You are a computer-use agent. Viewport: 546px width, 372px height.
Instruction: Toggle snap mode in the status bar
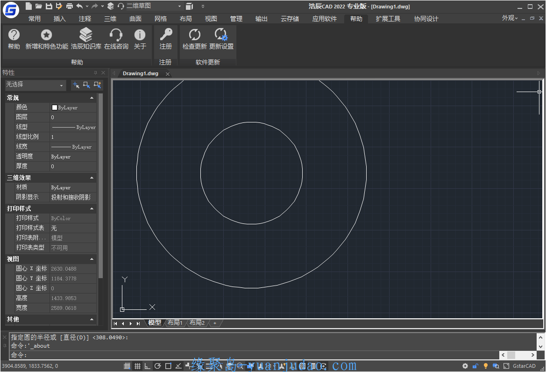[127, 366]
